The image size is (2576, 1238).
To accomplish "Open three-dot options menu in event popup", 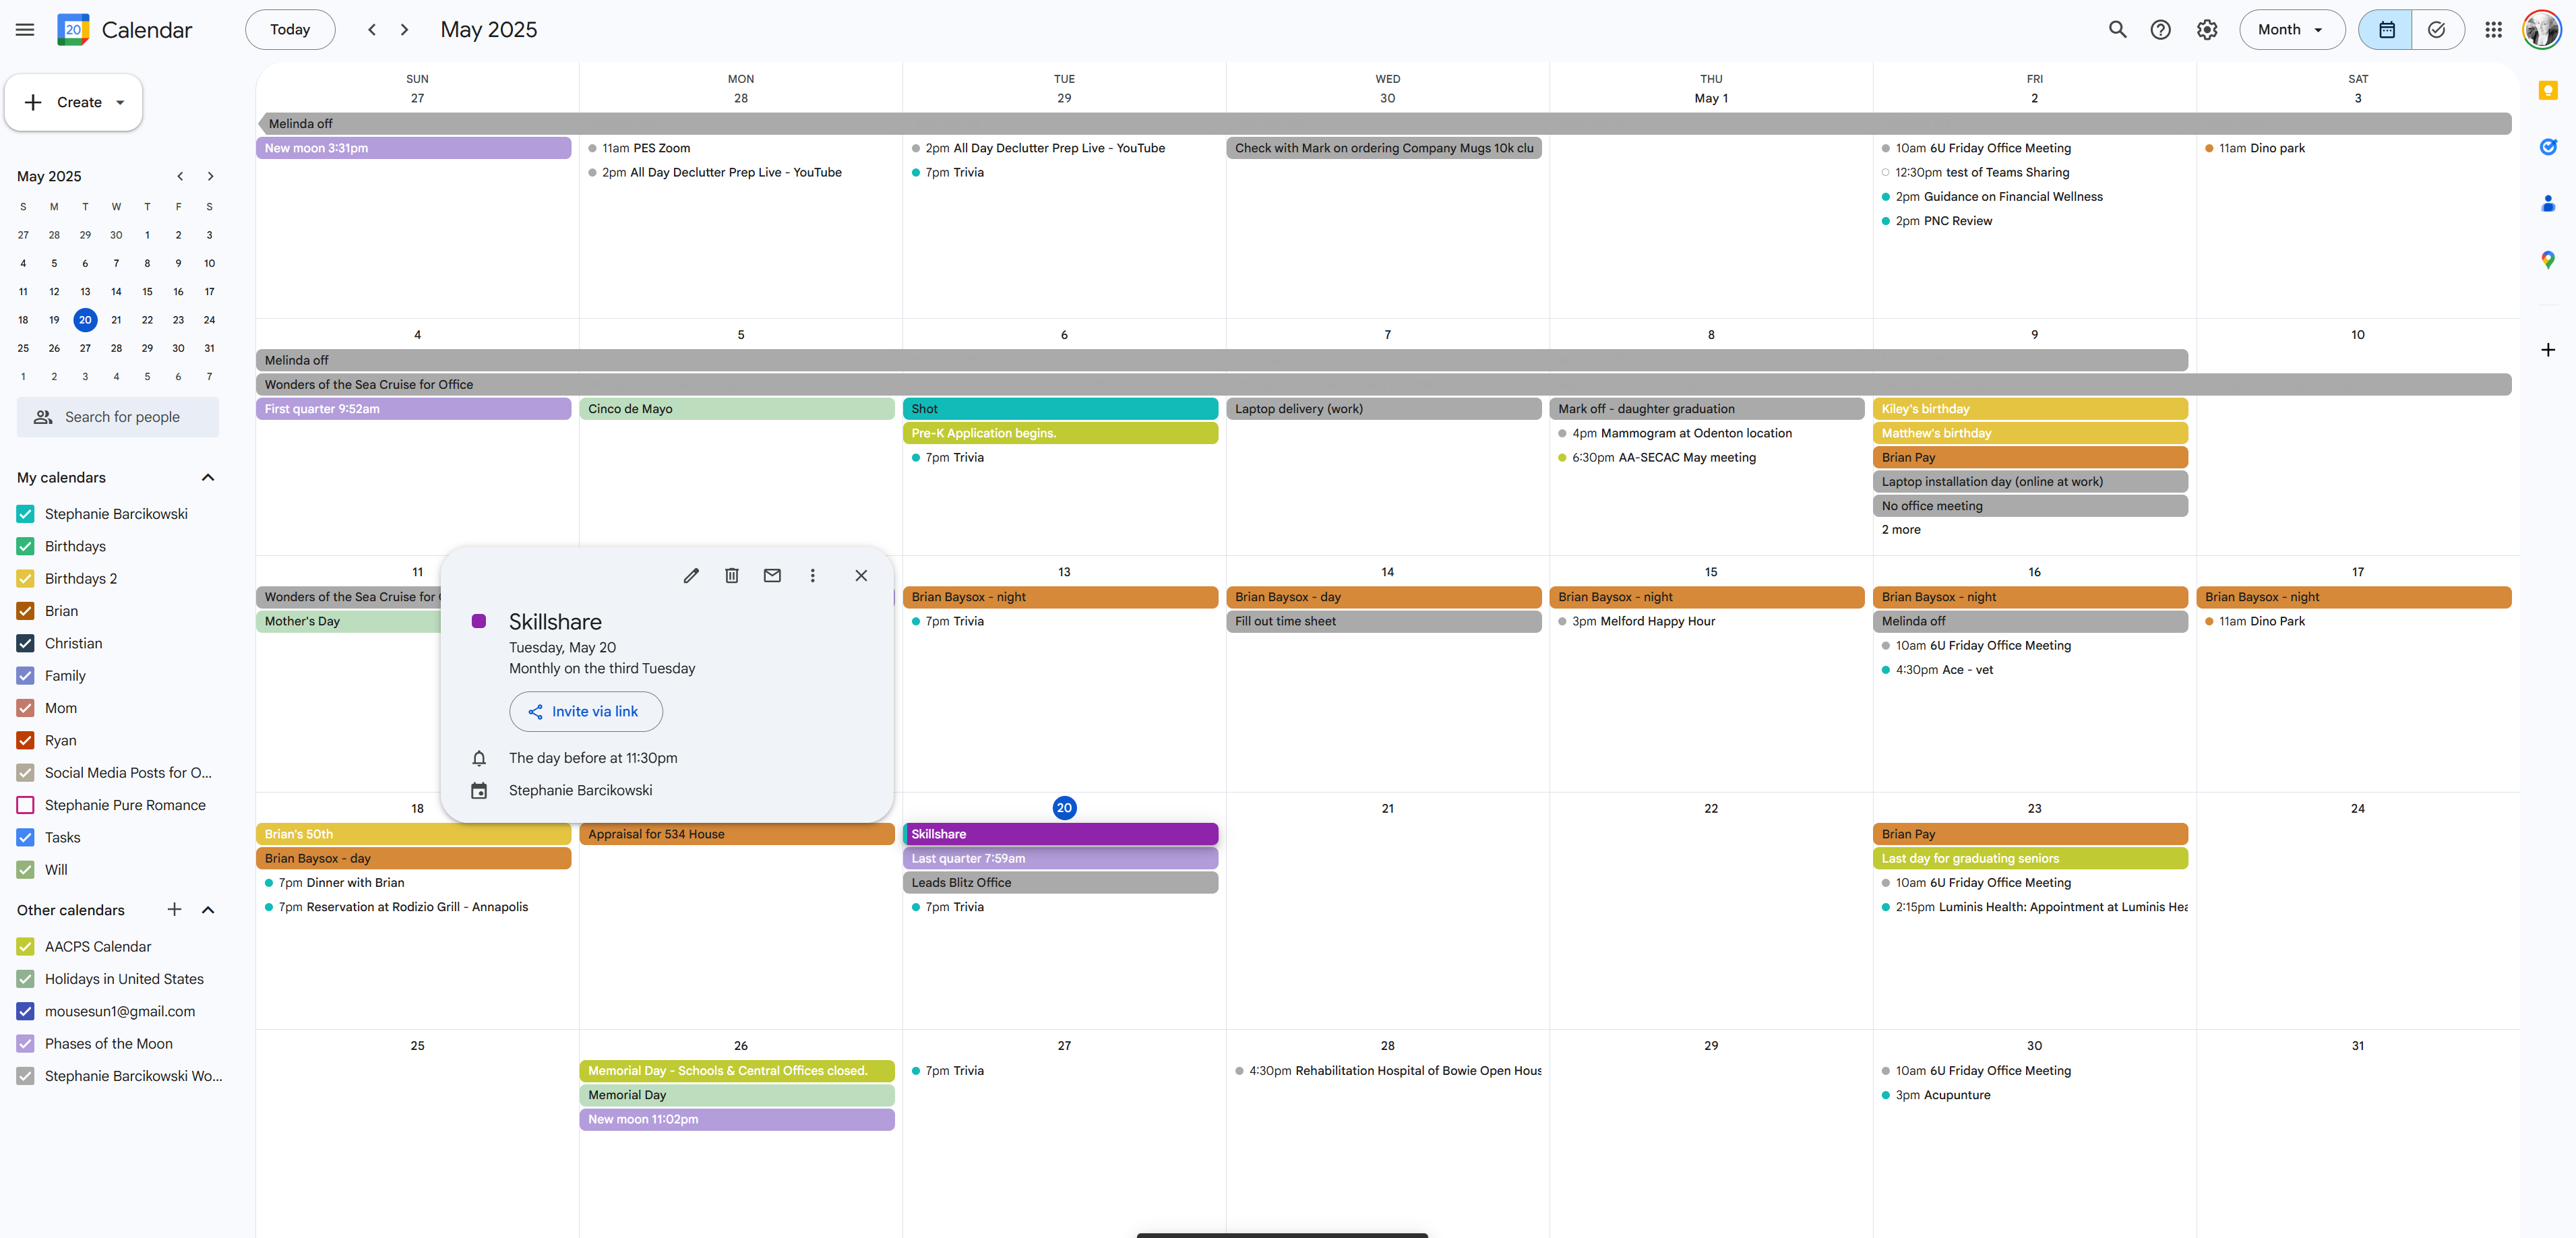I will [812, 575].
